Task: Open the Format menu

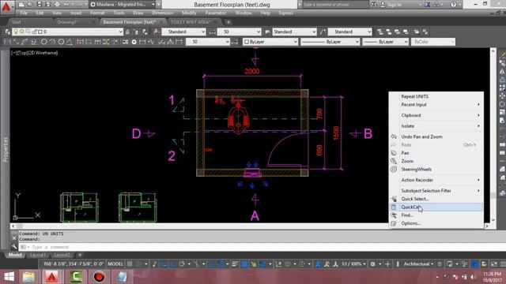Action: pos(97,13)
